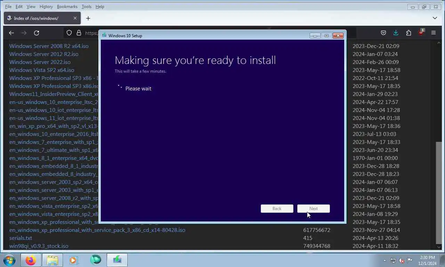List all tabs dropdown arrow
Image resolution: width=445 pixels, height=267 pixels.
pos(435,18)
